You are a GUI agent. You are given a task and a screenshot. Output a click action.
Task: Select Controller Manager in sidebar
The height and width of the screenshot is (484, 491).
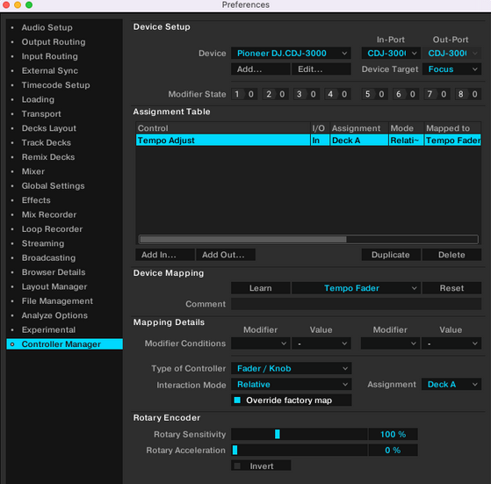(64, 344)
